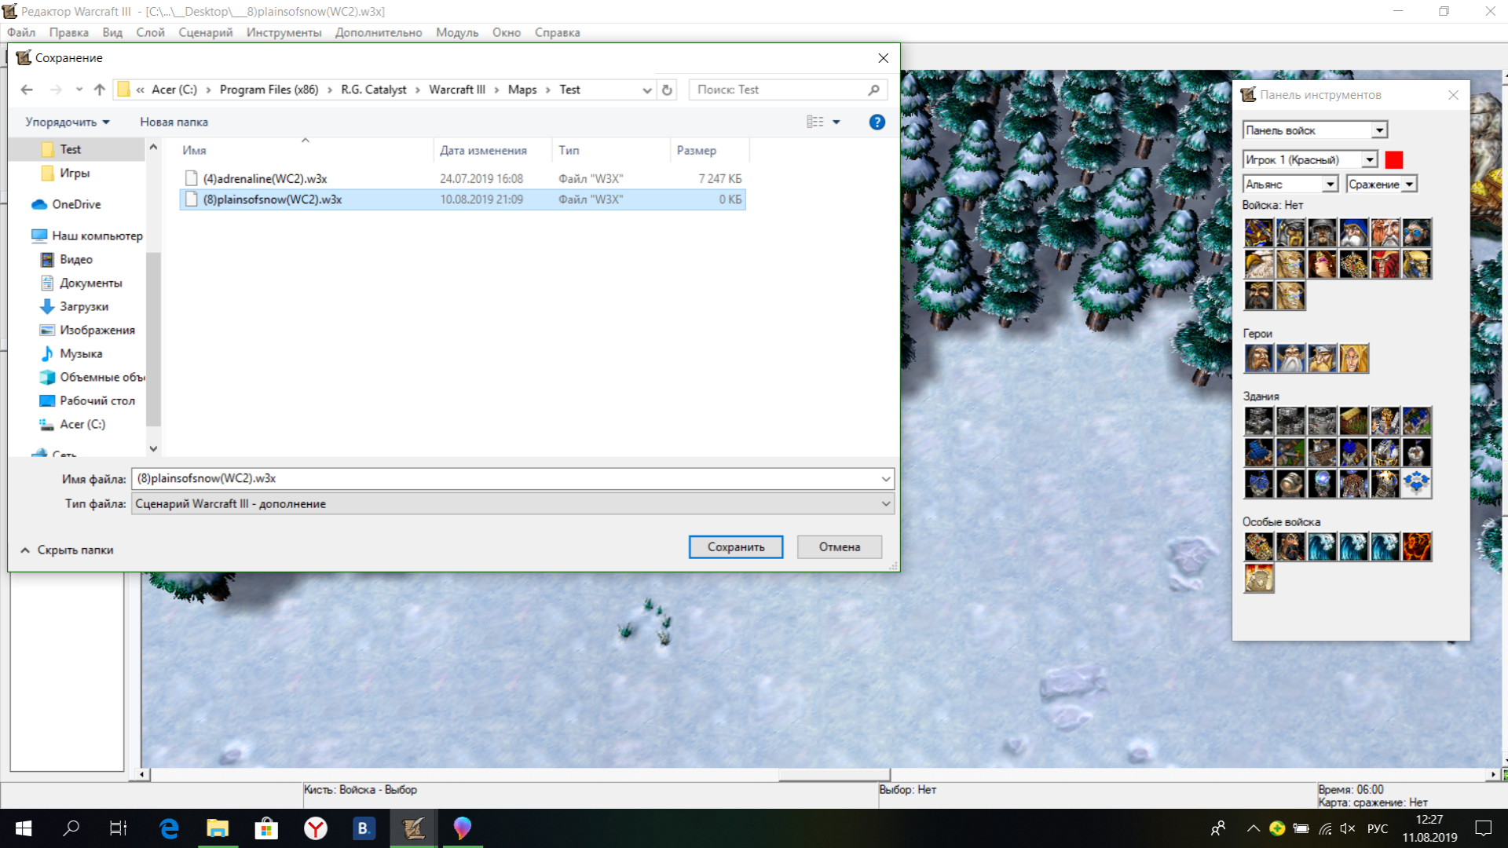The width and height of the screenshot is (1508, 848).
Task: Open the help question mark icon
Action: (877, 122)
